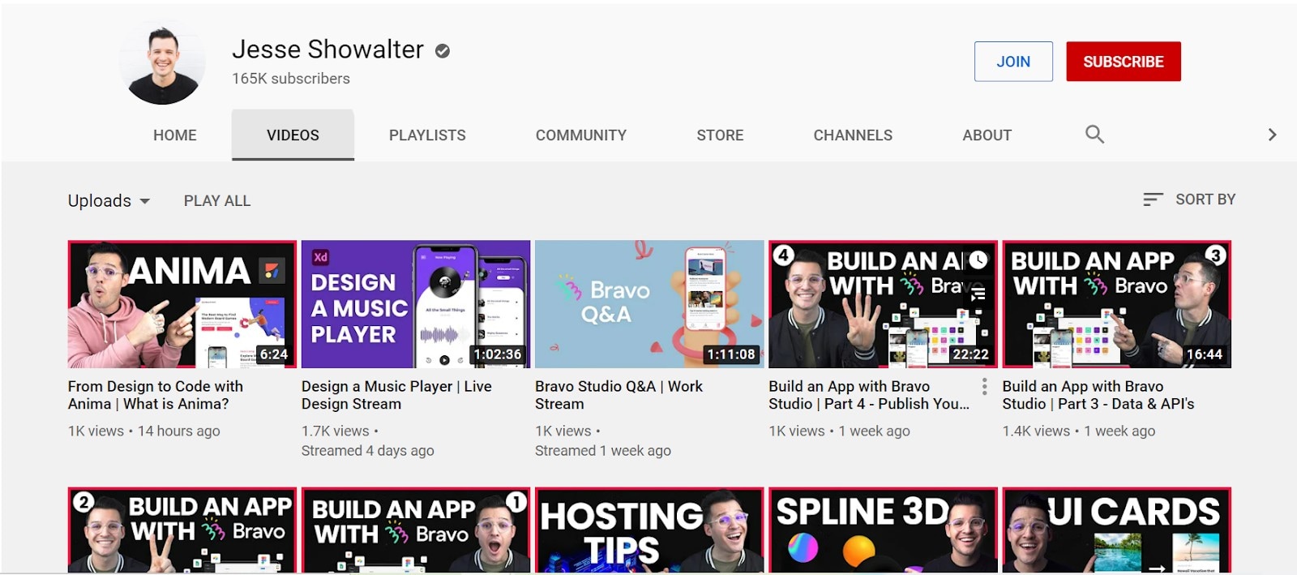Click the Join button
Screen dimensions: 1297x575
[x=1013, y=62]
